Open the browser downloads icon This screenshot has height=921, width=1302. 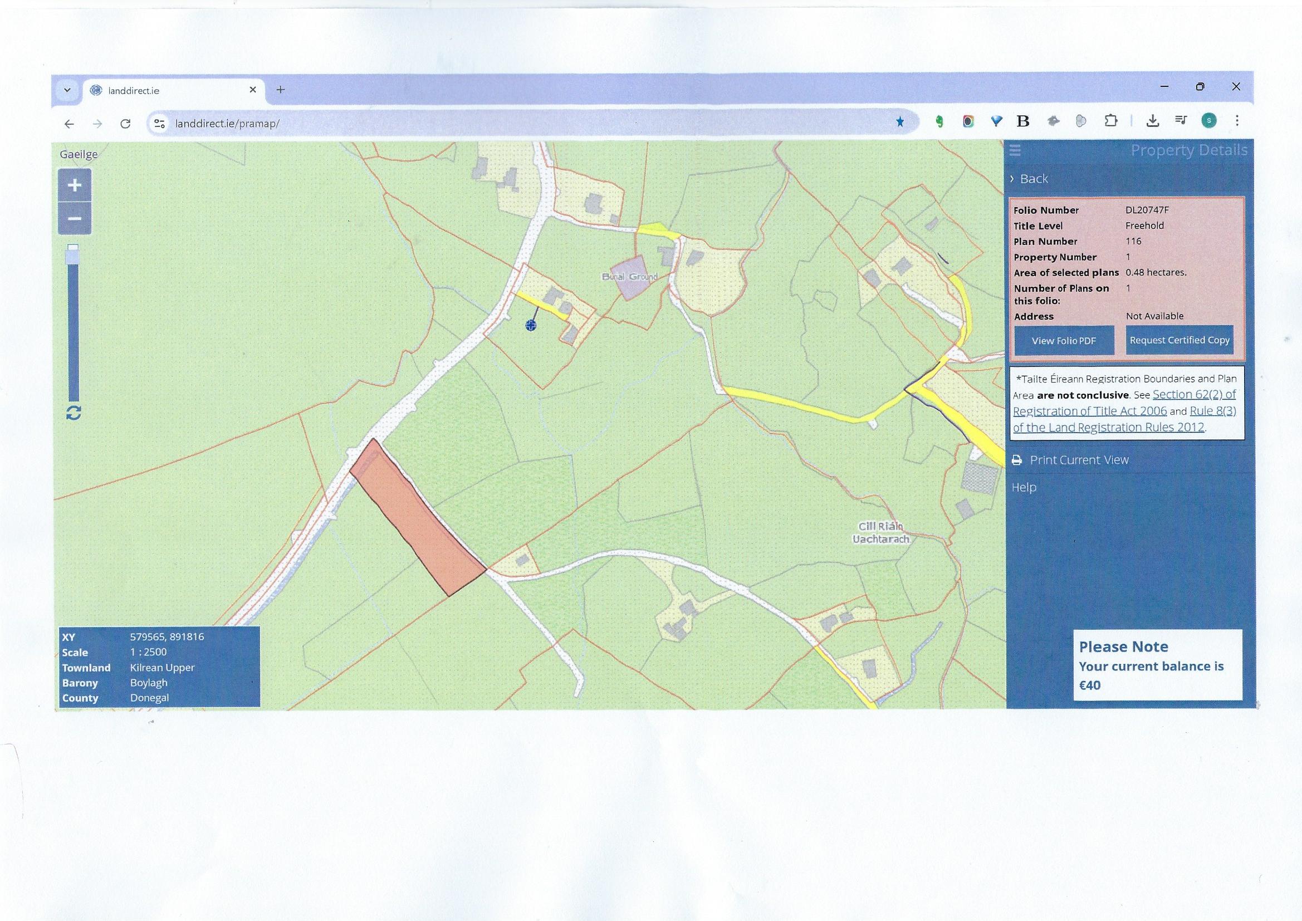click(1152, 121)
